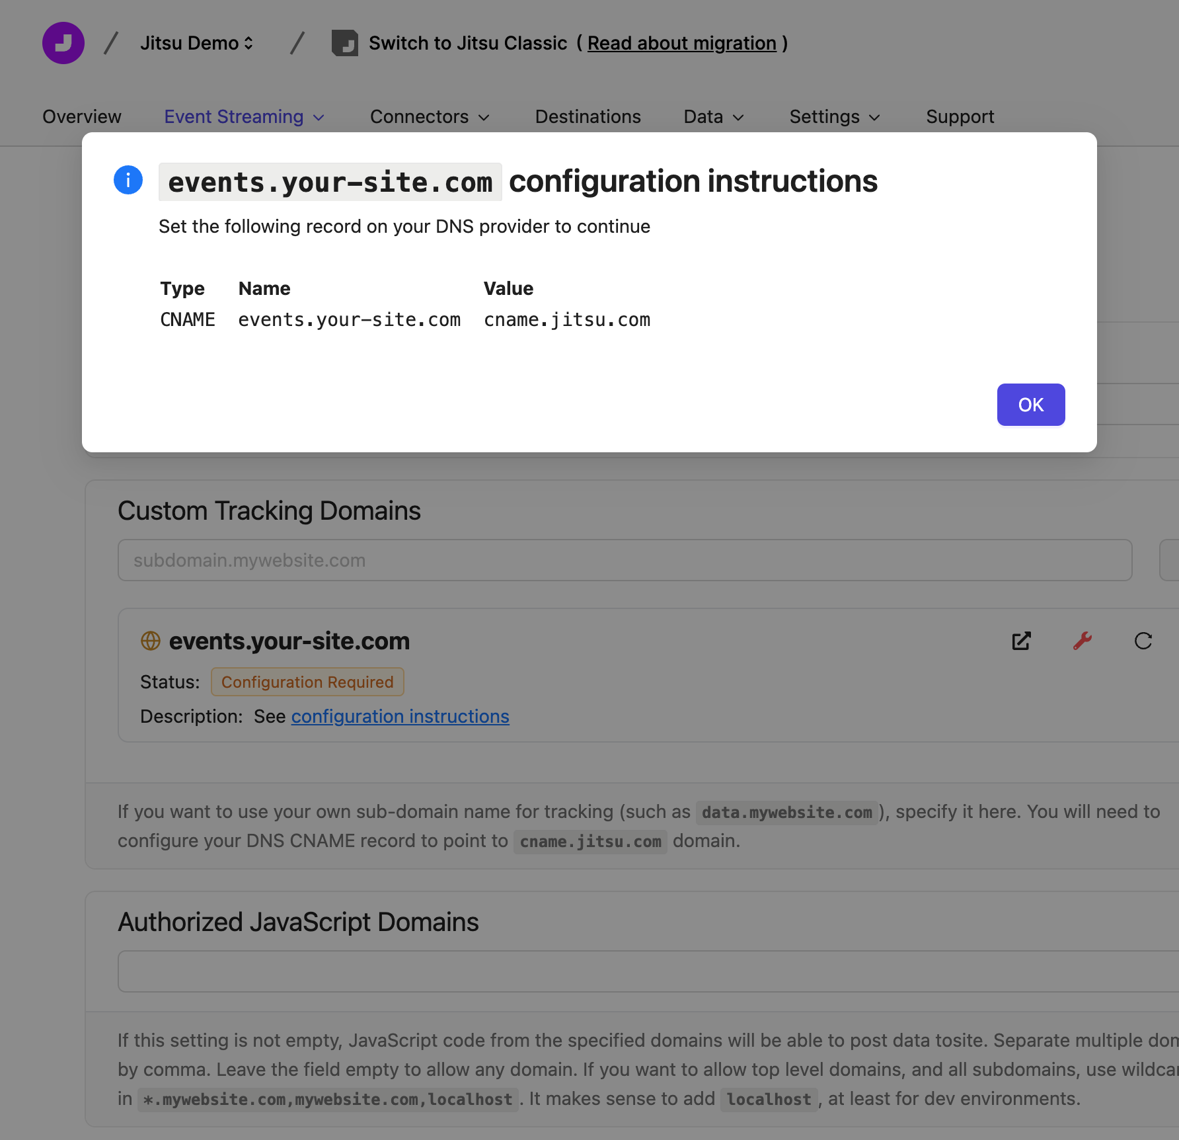Go to the Overview tab

click(x=82, y=116)
